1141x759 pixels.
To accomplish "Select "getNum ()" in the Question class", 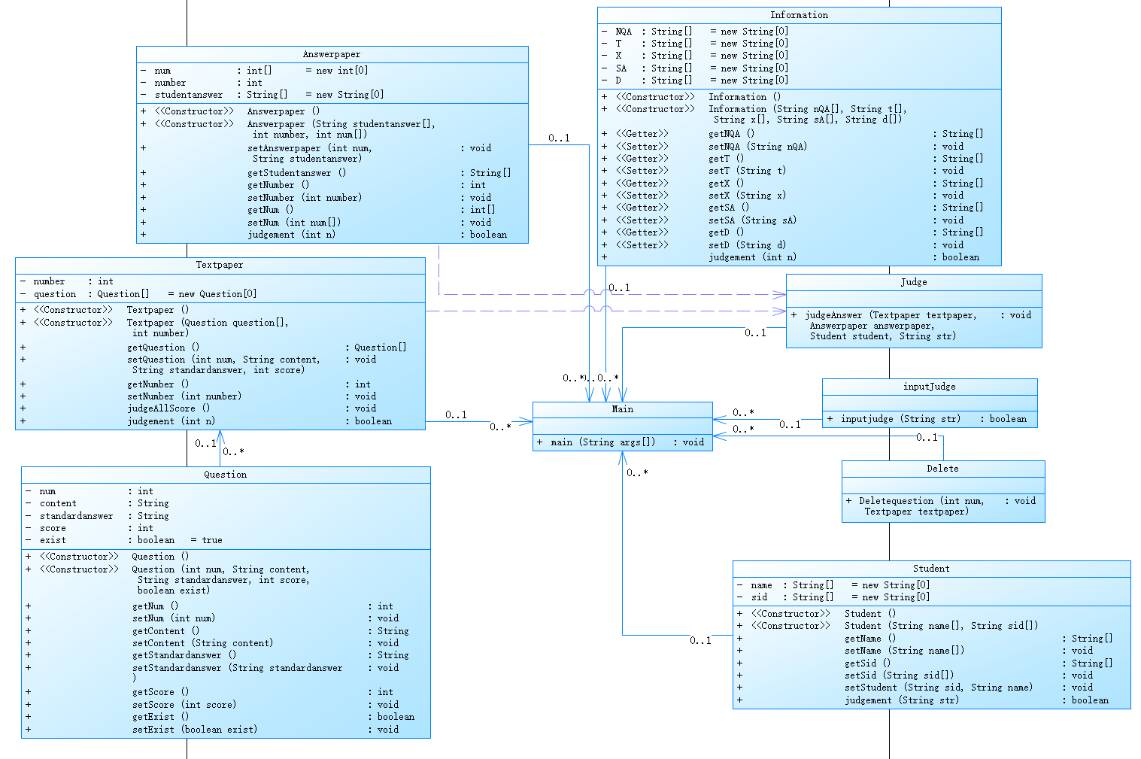I will coord(156,606).
